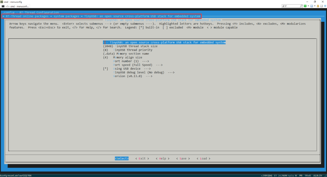Click the cmd window title bar icon
The height and width of the screenshot is (177, 327).
2,2
